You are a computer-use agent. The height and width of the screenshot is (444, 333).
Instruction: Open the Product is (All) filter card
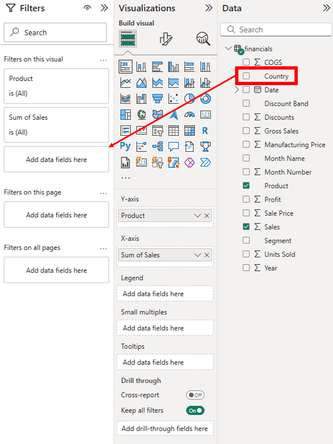[x=57, y=86]
